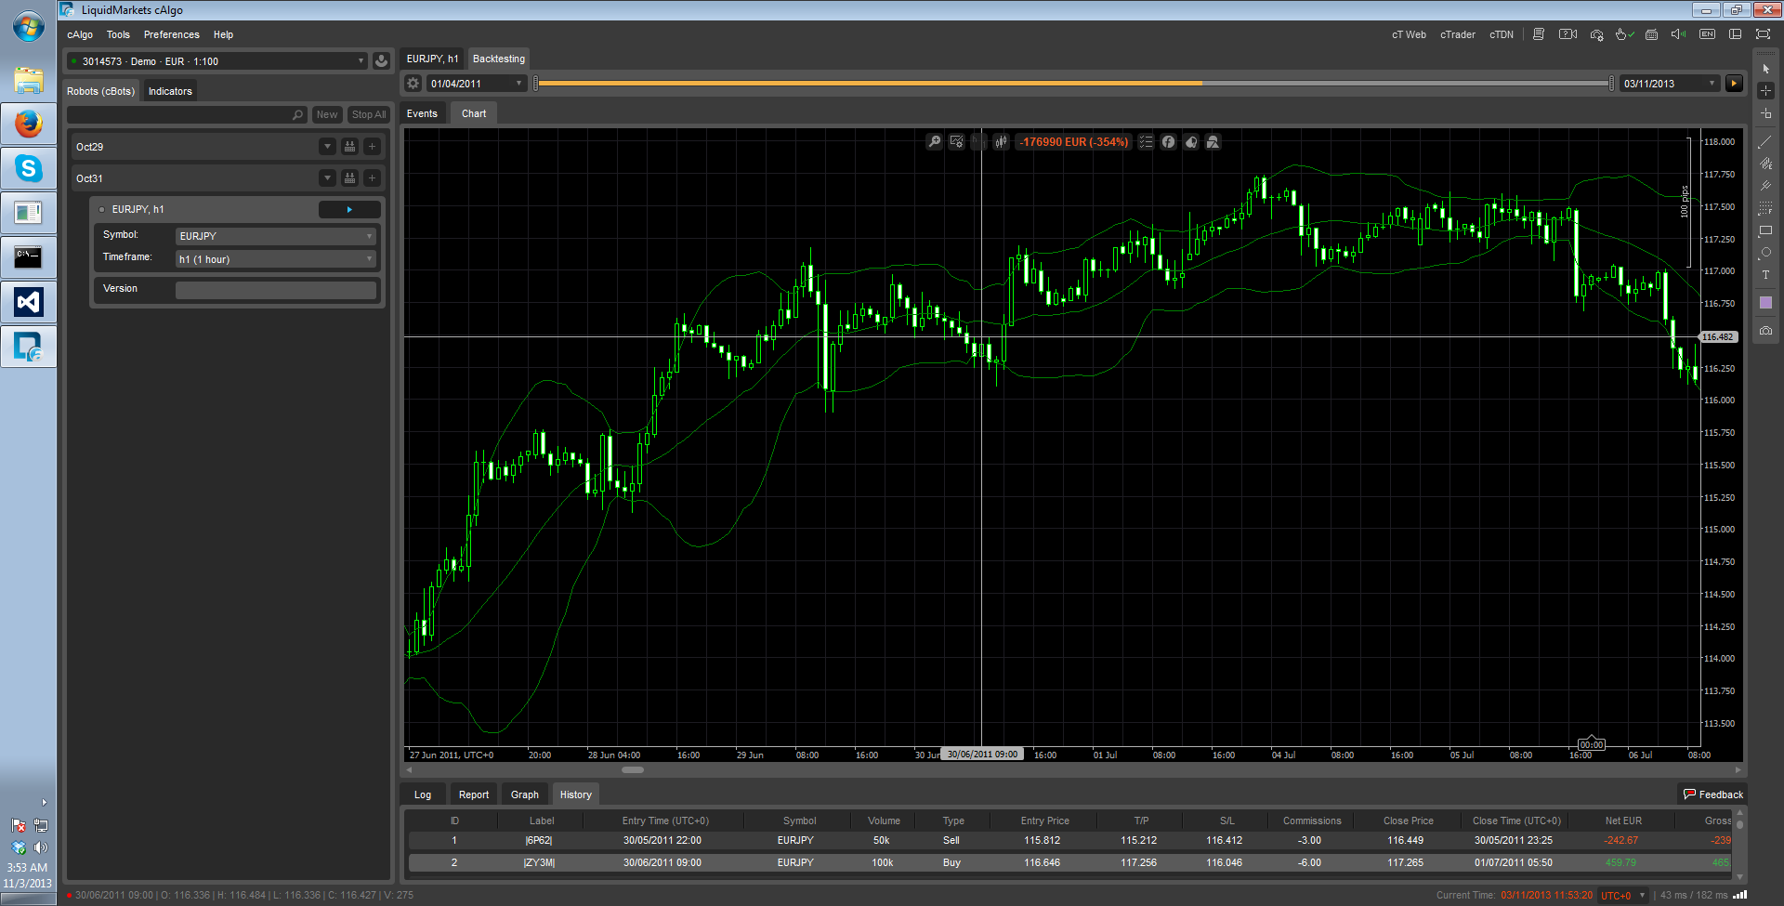Click the Stop All button
The height and width of the screenshot is (906, 1784).
tap(368, 114)
